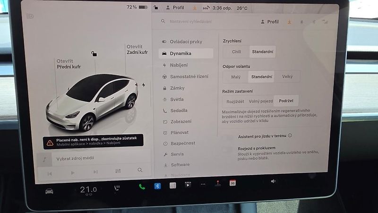Tap the music note media icon
The height and width of the screenshot is (213, 378).
tap(44, 159)
